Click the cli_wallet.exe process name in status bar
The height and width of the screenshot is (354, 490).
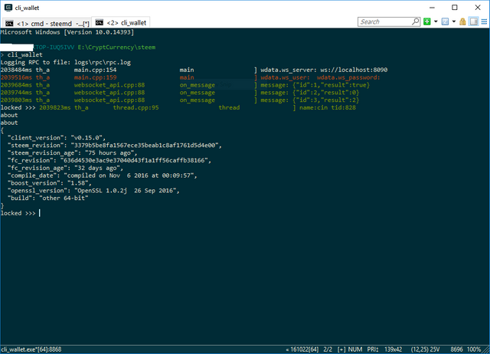[x=19, y=349]
